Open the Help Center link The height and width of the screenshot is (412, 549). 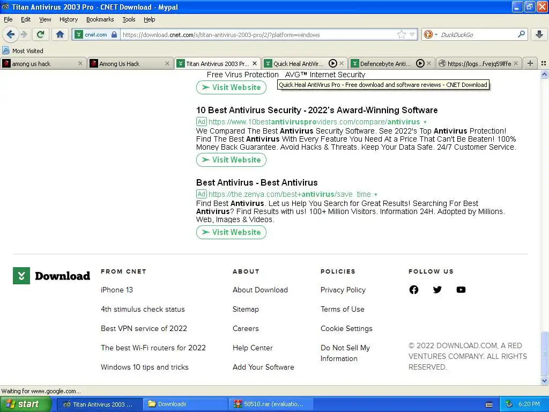(253, 348)
